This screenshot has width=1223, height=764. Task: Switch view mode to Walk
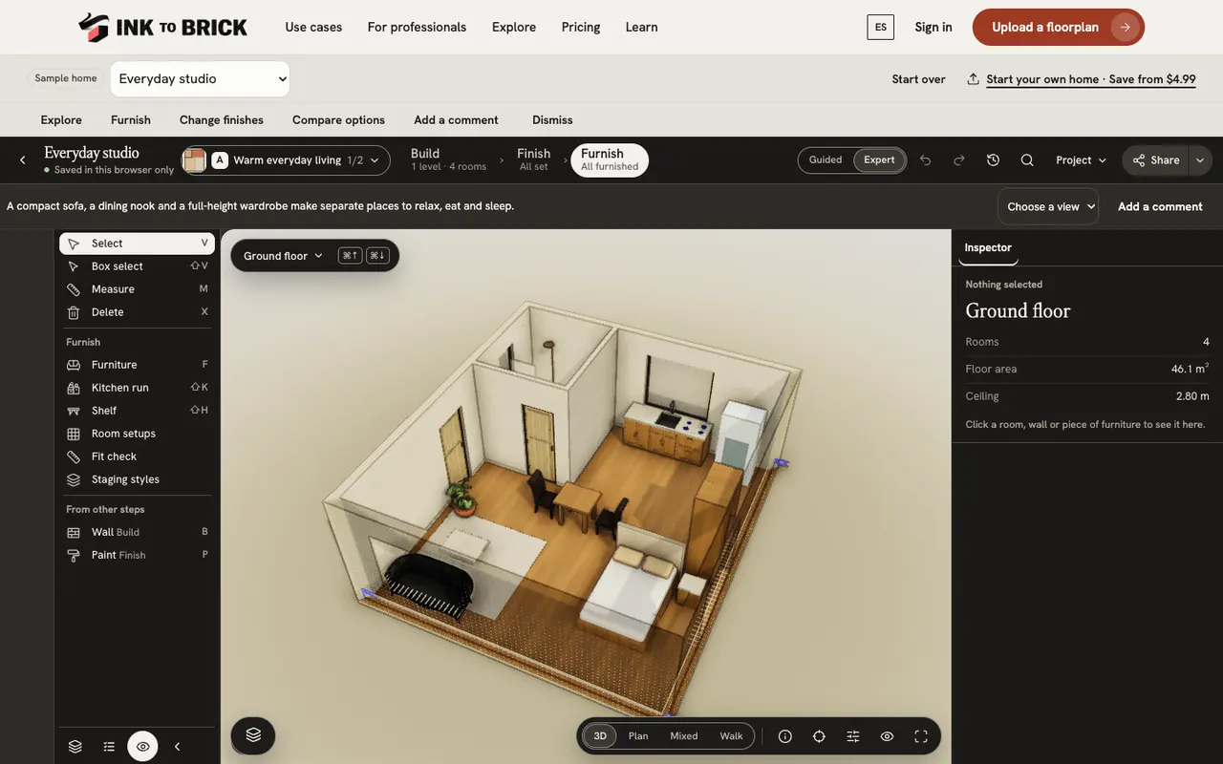pos(731,736)
